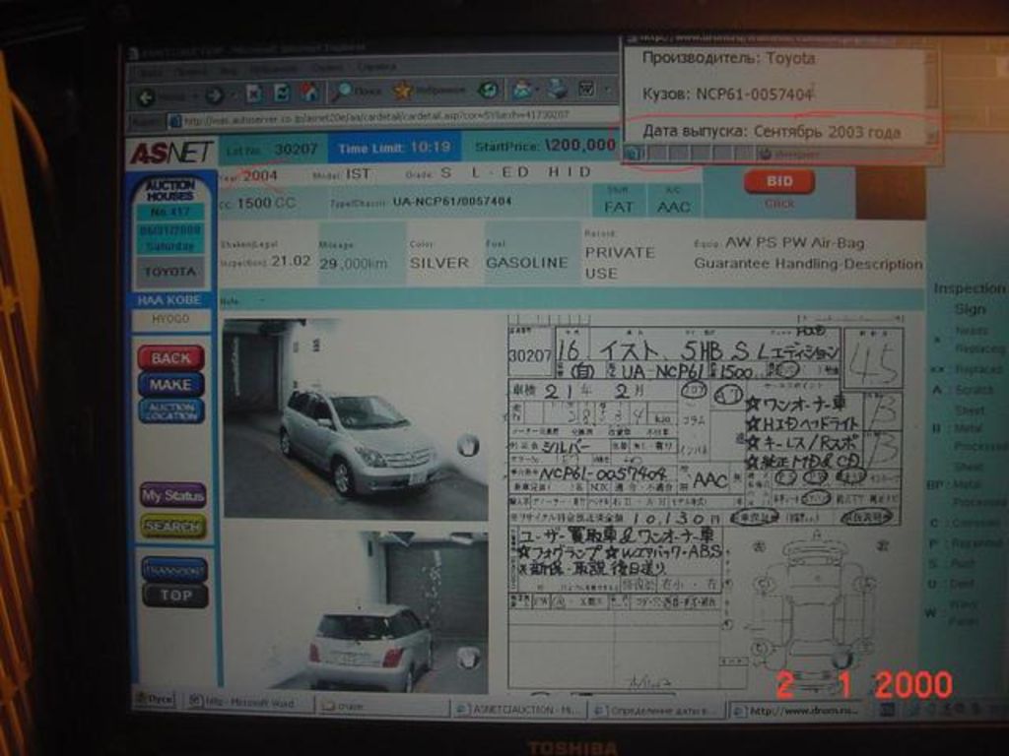
Task: Open the Favorites star button
Action: coord(430,90)
